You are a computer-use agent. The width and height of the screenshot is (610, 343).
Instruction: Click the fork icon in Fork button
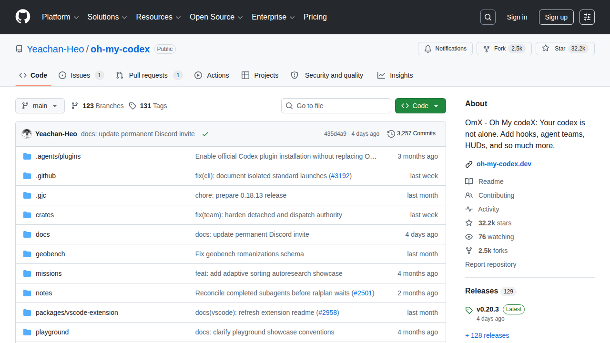point(487,49)
